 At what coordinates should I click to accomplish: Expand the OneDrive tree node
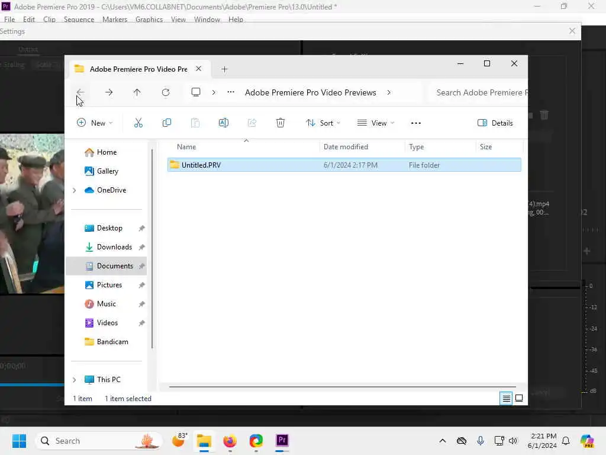pos(74,190)
